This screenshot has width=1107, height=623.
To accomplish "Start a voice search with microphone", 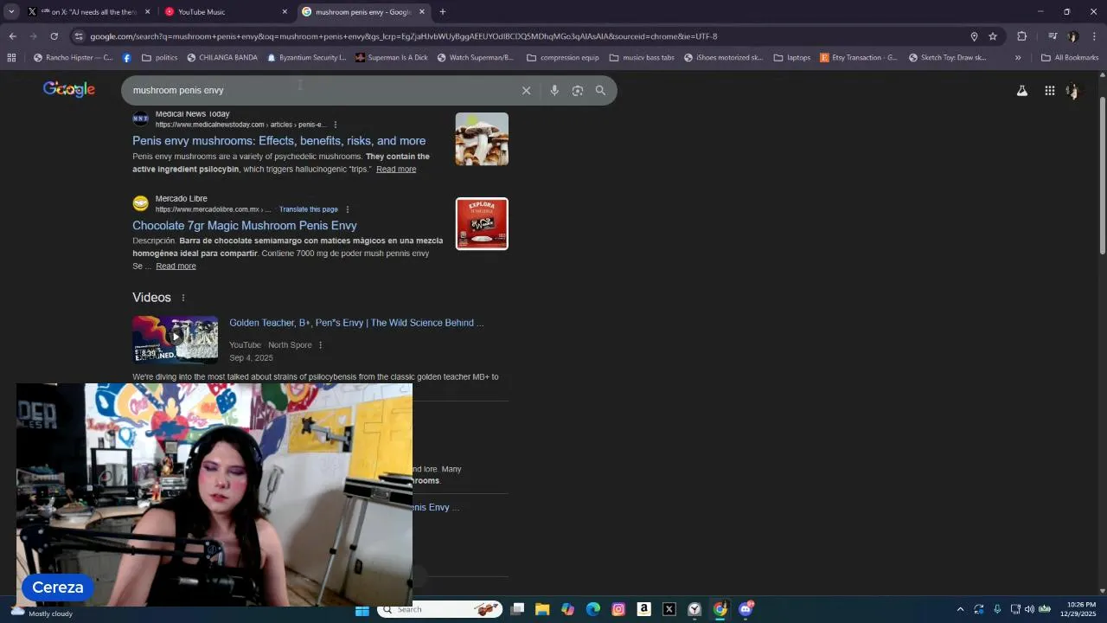I will [x=554, y=90].
